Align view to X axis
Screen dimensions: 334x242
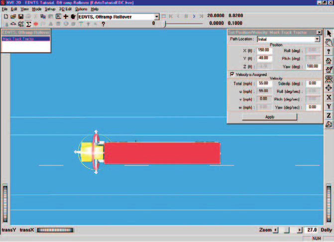[x=329, y=97]
